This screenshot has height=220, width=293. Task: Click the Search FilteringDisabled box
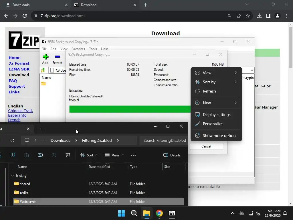click(x=164, y=140)
